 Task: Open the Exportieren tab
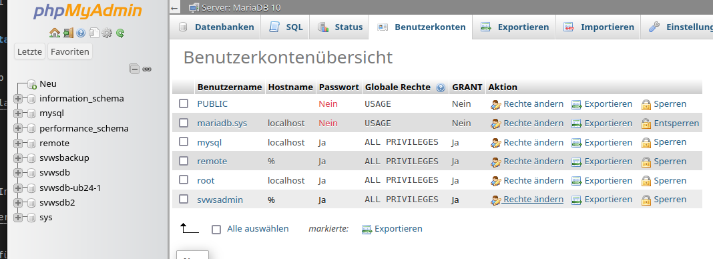coord(514,27)
